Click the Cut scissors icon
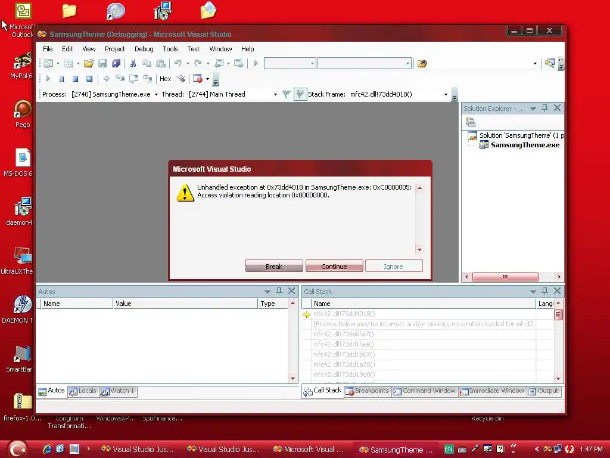The width and height of the screenshot is (610, 458). pyautogui.click(x=133, y=63)
